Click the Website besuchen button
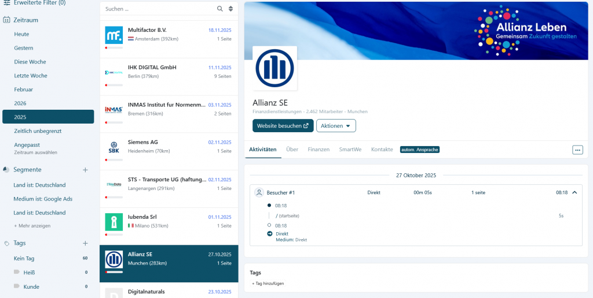This screenshot has width=593, height=298. [x=283, y=125]
